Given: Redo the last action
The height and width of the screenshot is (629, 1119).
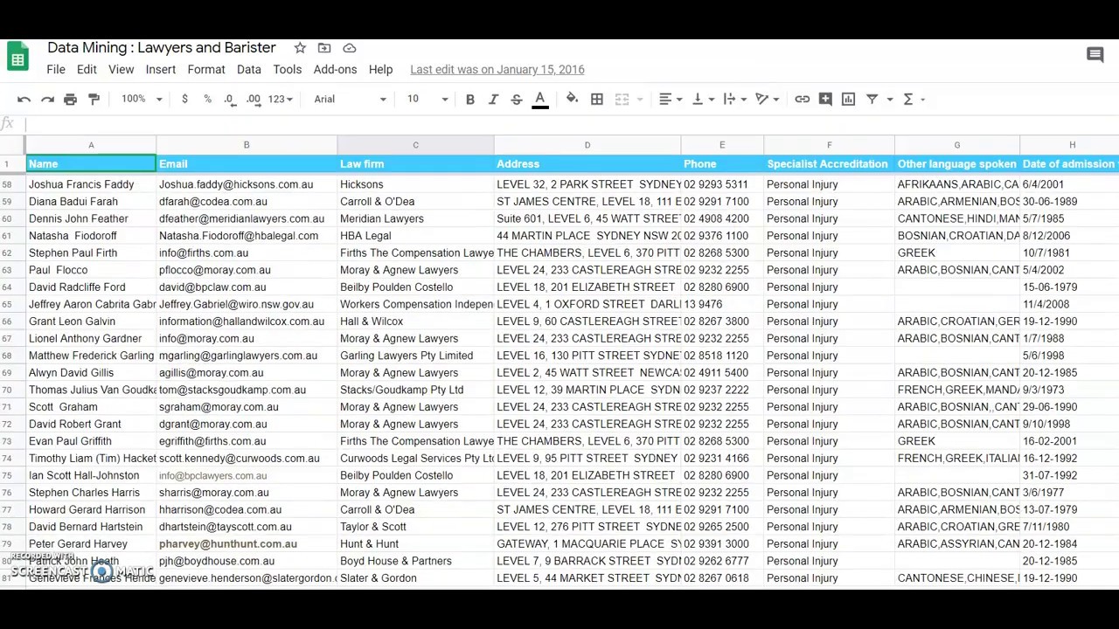Looking at the screenshot, I should (x=47, y=99).
